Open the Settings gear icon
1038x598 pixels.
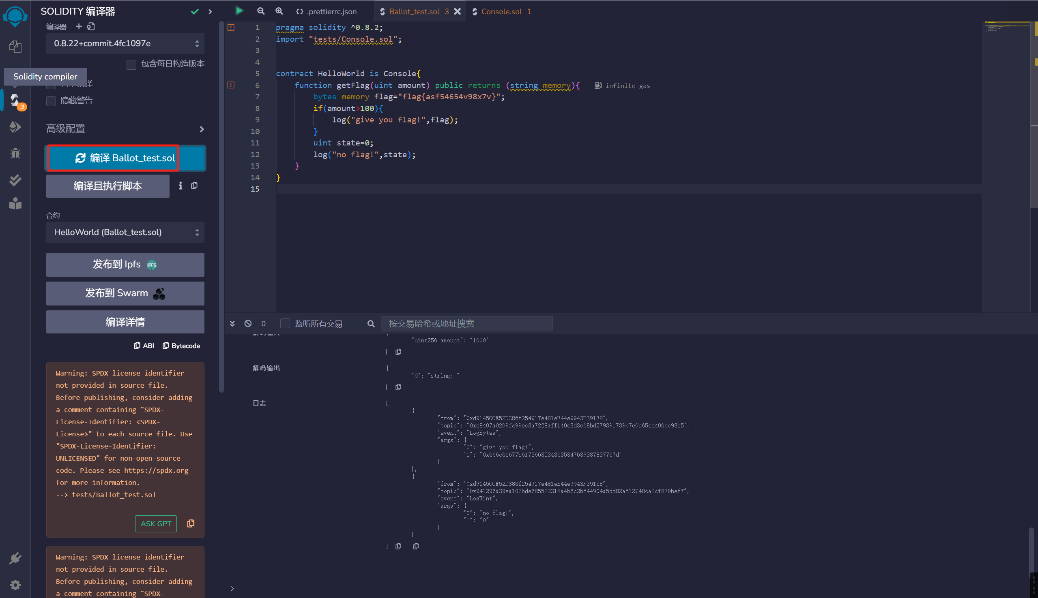pos(15,585)
